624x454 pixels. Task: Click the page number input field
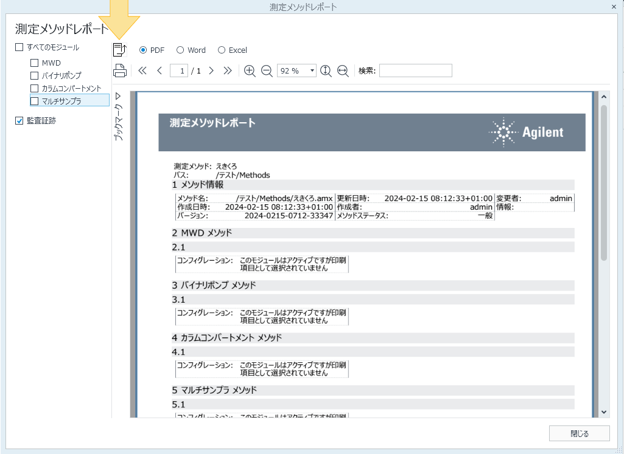[x=179, y=71]
